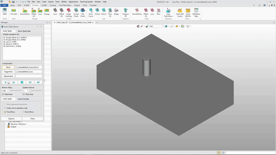The height and width of the screenshot is (155, 276).
Task: Click the Motion Delay value field
Action: pos(4,91)
